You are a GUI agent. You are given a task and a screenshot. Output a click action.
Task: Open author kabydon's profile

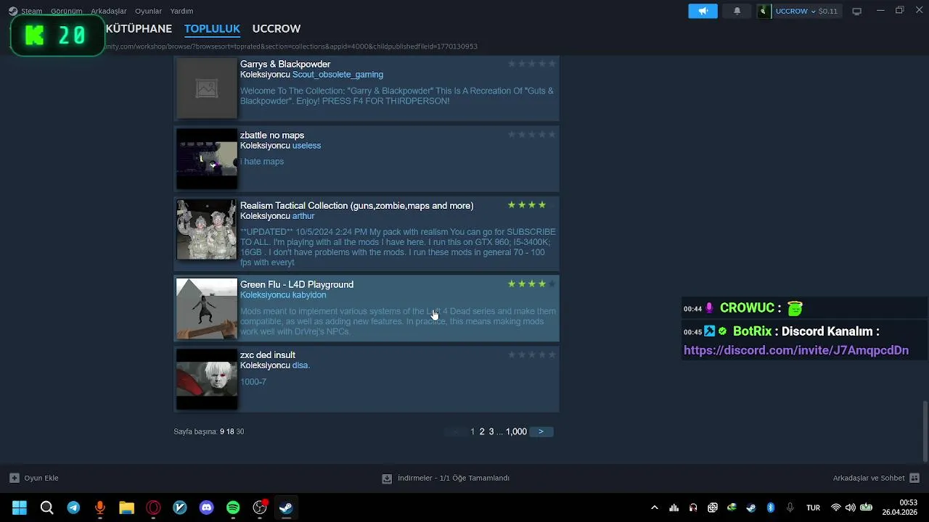pyautogui.click(x=309, y=295)
